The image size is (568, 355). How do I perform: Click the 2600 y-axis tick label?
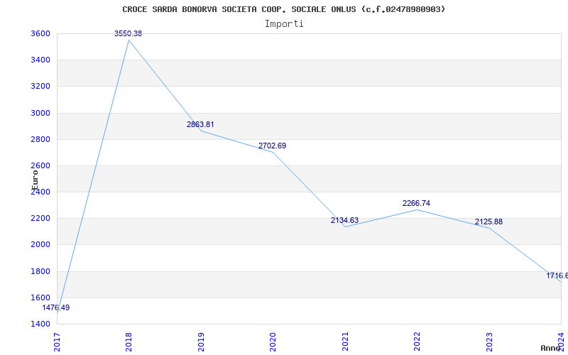(40, 165)
